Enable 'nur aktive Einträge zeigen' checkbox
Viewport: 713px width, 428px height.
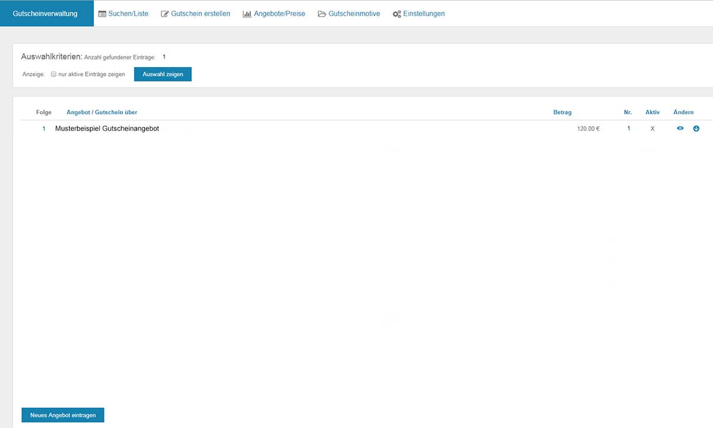(x=53, y=74)
